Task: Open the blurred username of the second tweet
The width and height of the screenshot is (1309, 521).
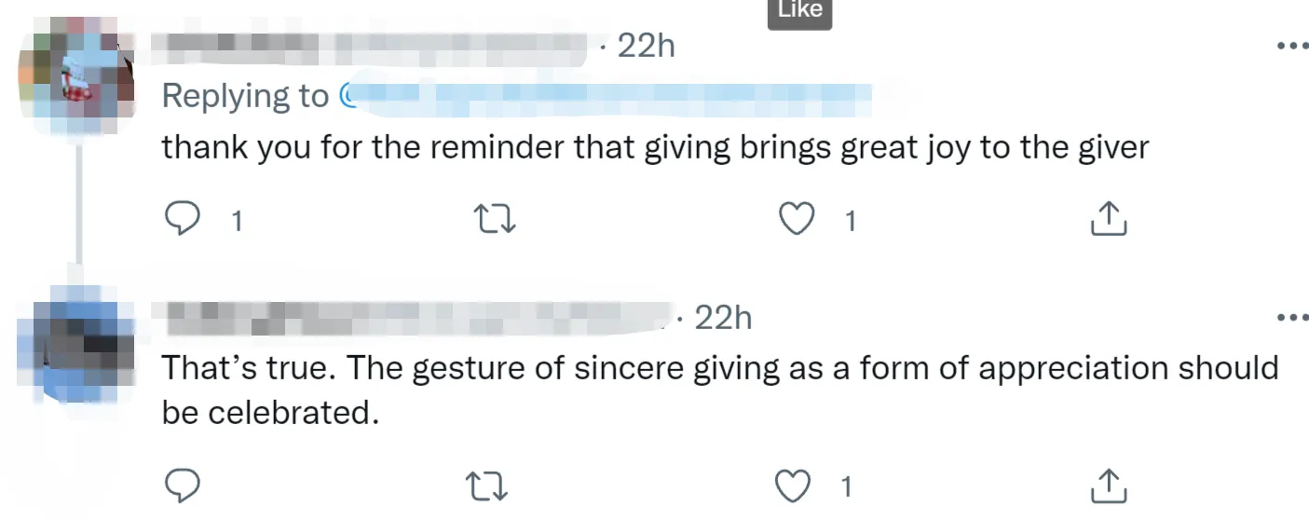Action: click(x=418, y=318)
